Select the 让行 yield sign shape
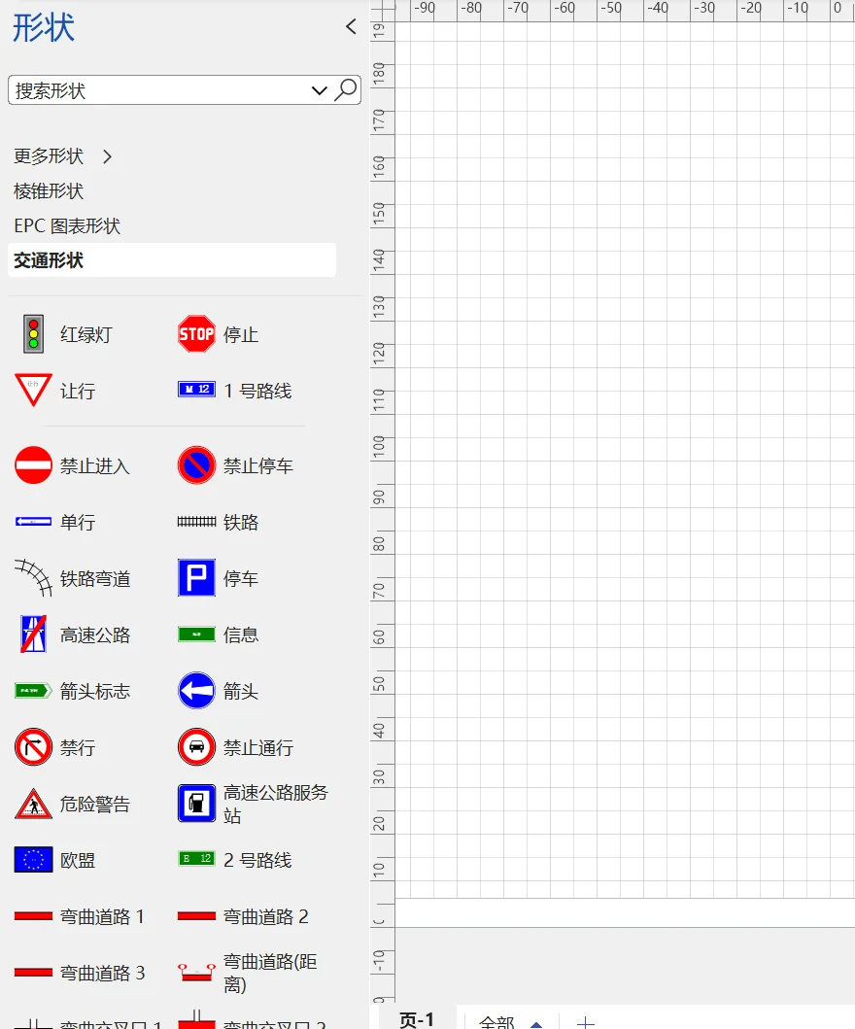The height and width of the screenshot is (1029, 855). coord(32,391)
